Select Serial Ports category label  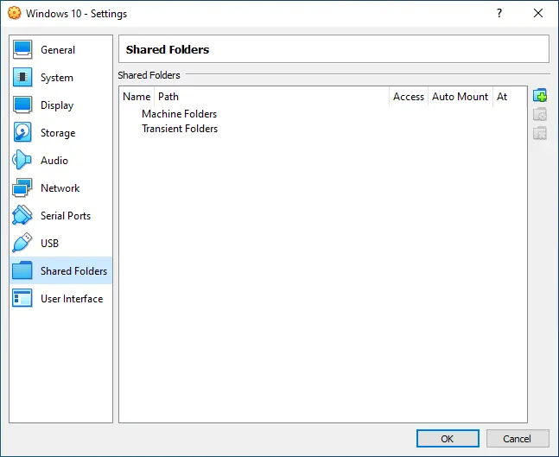tap(66, 216)
